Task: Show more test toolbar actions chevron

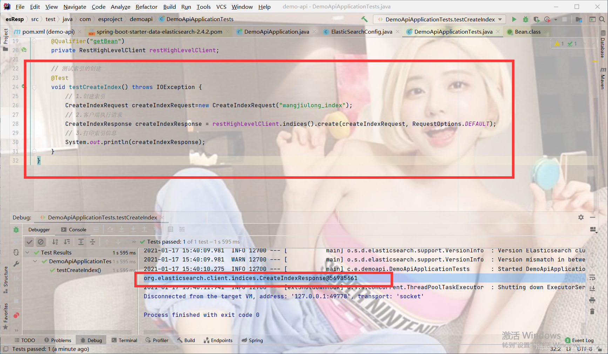Action: [x=134, y=241]
